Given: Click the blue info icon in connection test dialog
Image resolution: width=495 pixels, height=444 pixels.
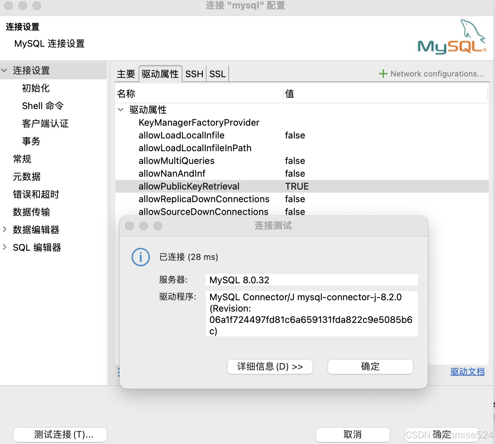Looking at the screenshot, I should (141, 257).
